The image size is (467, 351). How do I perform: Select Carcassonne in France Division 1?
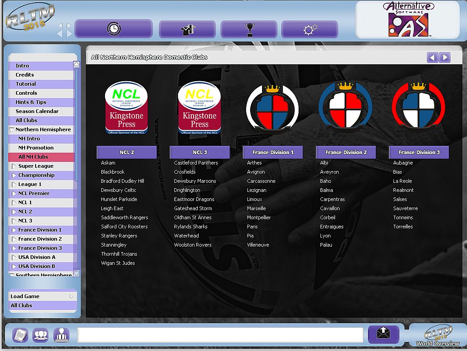(x=261, y=181)
